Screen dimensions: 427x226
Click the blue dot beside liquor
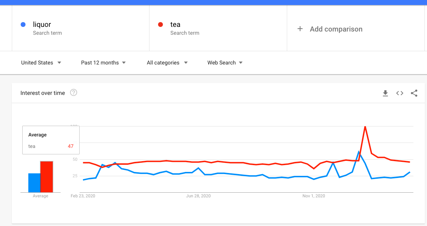23,25
